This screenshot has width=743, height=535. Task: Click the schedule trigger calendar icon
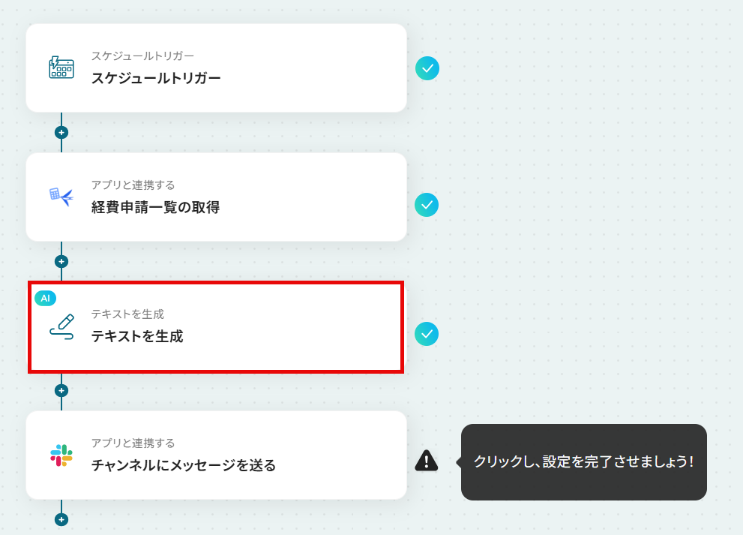(x=61, y=68)
